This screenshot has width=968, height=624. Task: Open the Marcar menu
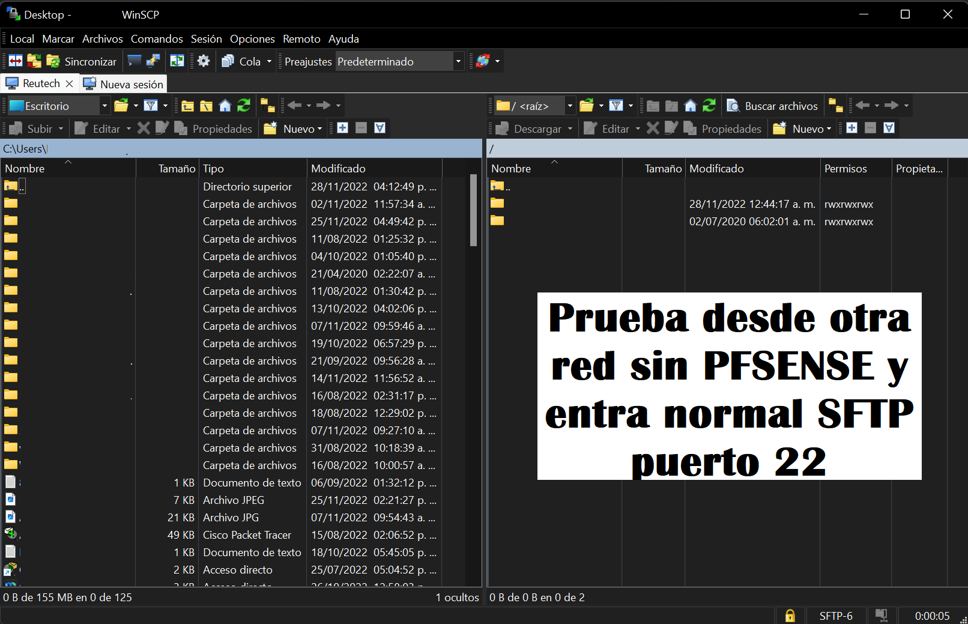pos(58,39)
